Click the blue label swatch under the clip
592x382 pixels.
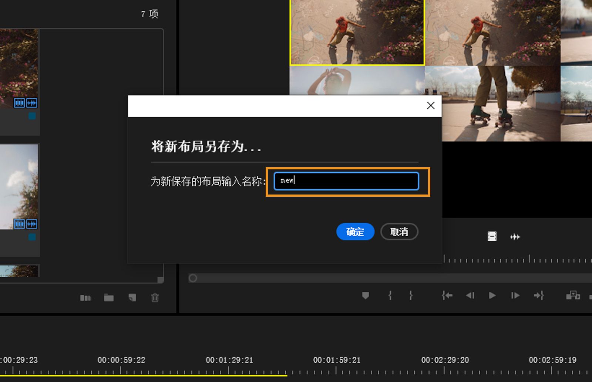(32, 116)
